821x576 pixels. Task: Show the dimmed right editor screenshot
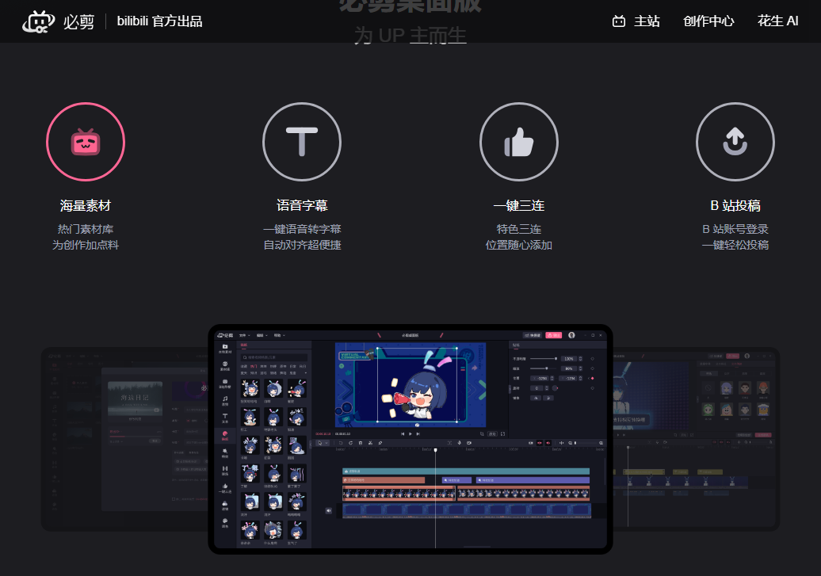point(695,439)
